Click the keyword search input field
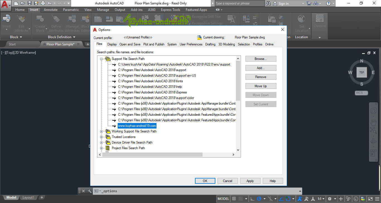This screenshot has width=381, height=203. click(x=239, y=3)
